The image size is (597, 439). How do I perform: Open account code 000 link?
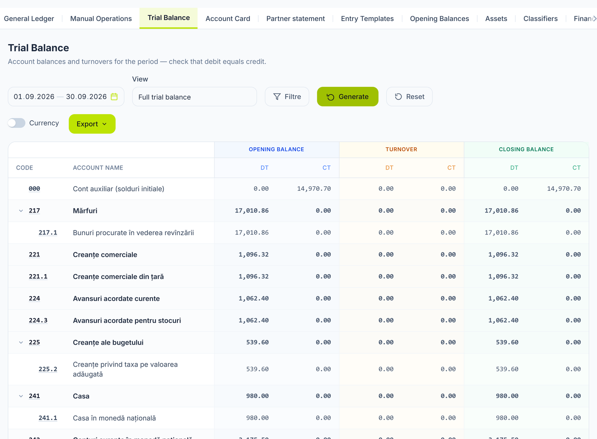[34, 189]
